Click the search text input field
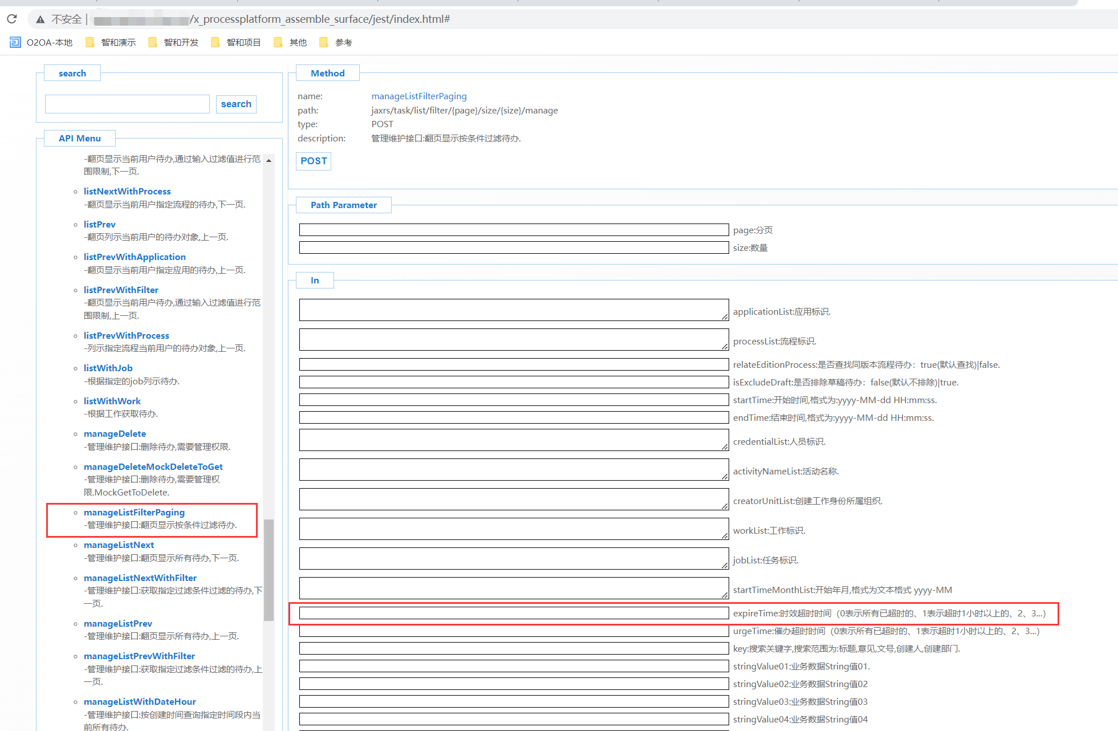Screen dimensions: 1118x731 coord(127,104)
